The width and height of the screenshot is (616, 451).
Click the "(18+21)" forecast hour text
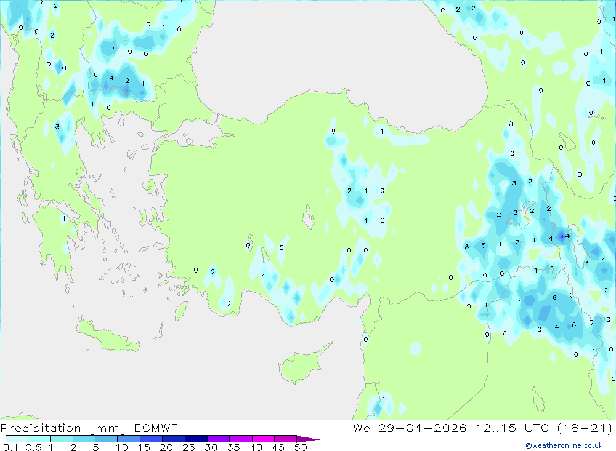[585, 428]
